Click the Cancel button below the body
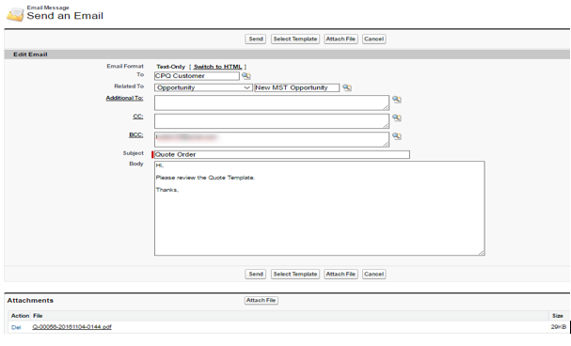 point(374,274)
